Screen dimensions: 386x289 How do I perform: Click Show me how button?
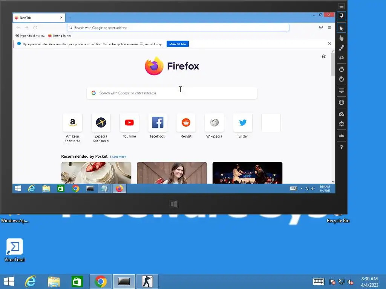click(178, 44)
